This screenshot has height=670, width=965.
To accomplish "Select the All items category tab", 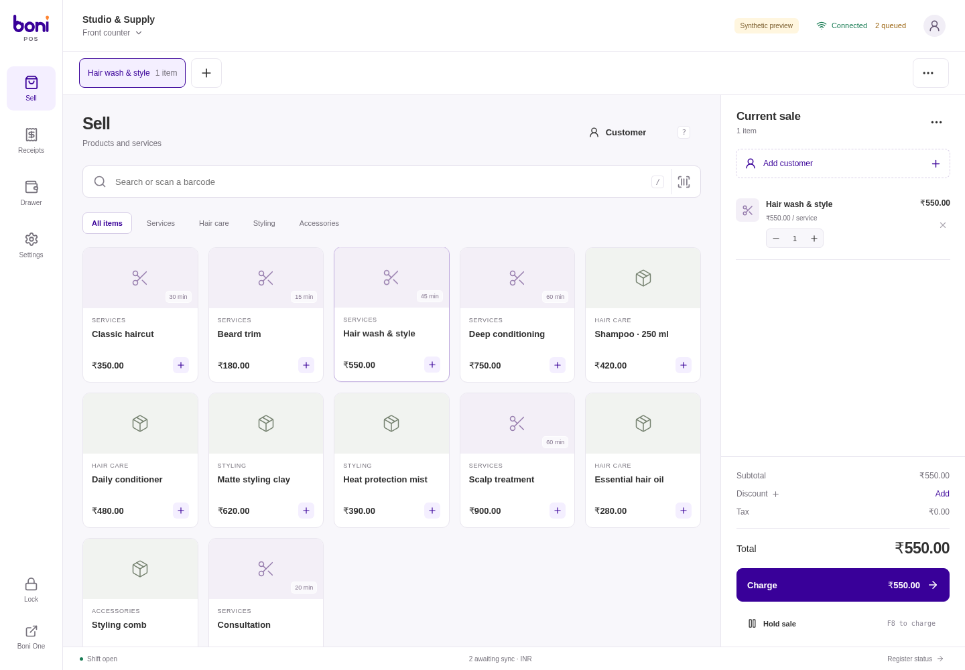I will [107, 223].
